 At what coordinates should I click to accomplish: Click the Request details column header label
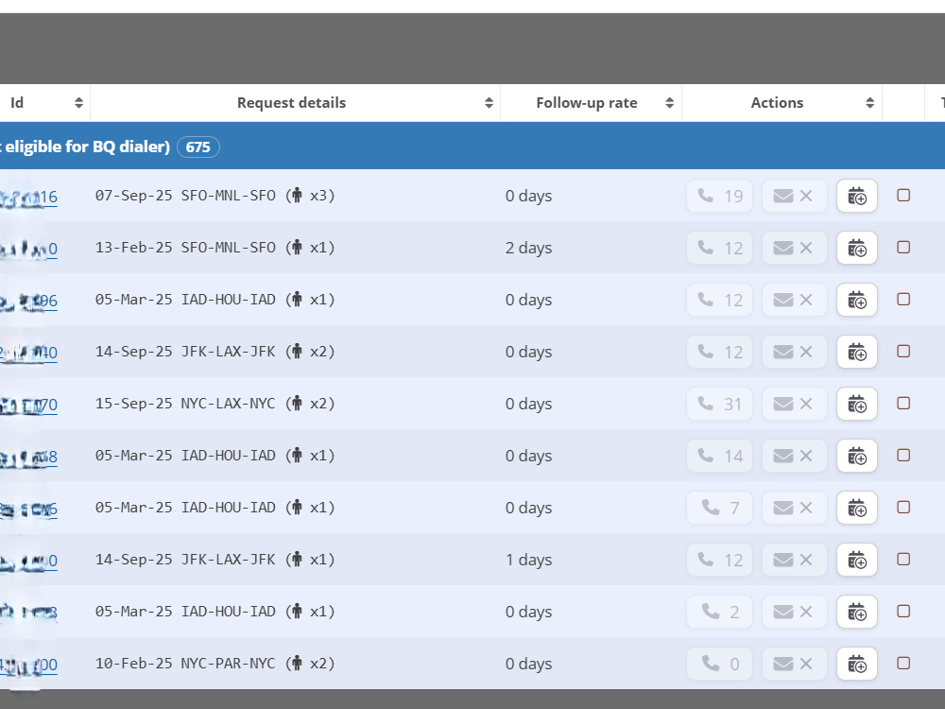291,103
